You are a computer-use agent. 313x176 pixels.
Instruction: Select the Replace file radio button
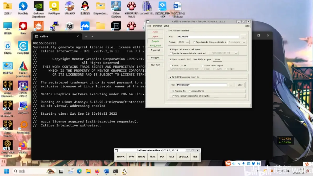[x=173, y=91]
